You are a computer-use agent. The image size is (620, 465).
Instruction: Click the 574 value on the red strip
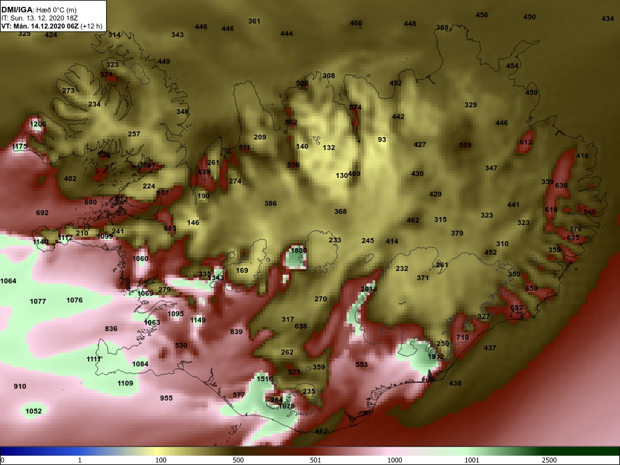[355, 107]
